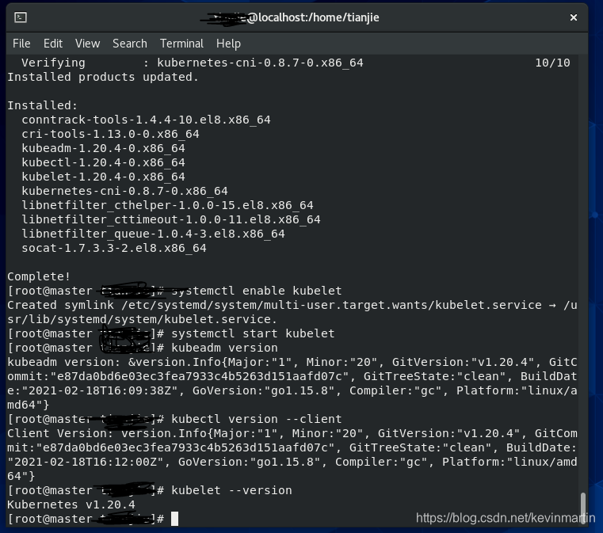Select libnetfilter_queue-1.0.4-3.el8.x86_64 text
603x533 pixels.
point(153,234)
